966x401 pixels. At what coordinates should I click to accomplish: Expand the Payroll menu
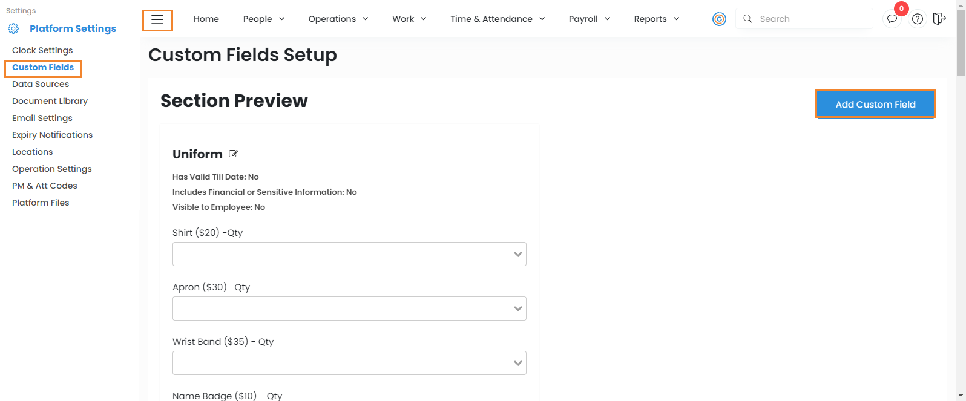click(589, 19)
